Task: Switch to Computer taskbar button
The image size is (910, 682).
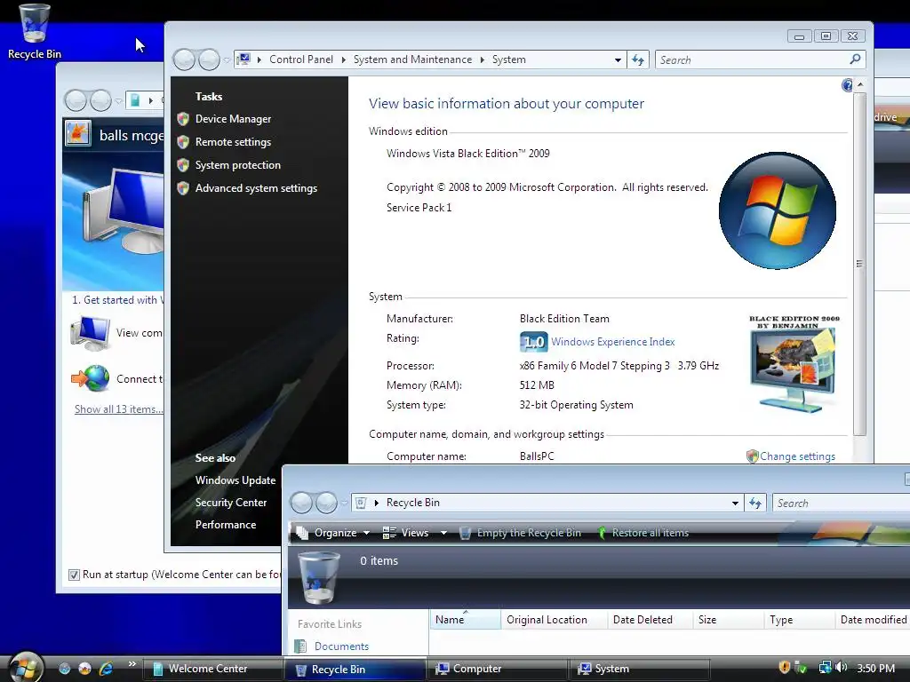Action: coord(497,669)
